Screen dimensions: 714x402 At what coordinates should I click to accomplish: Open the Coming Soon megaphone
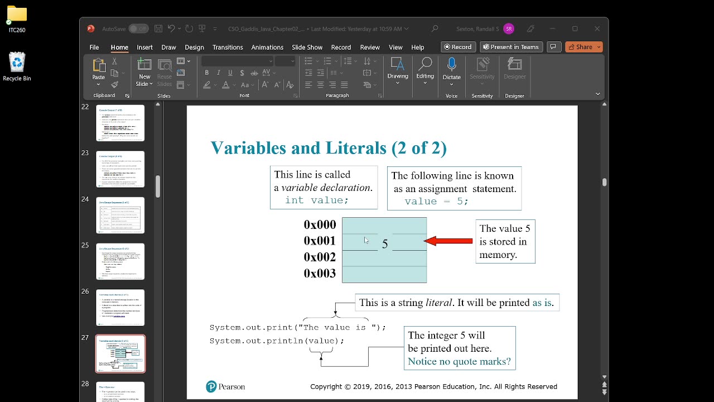click(x=531, y=28)
